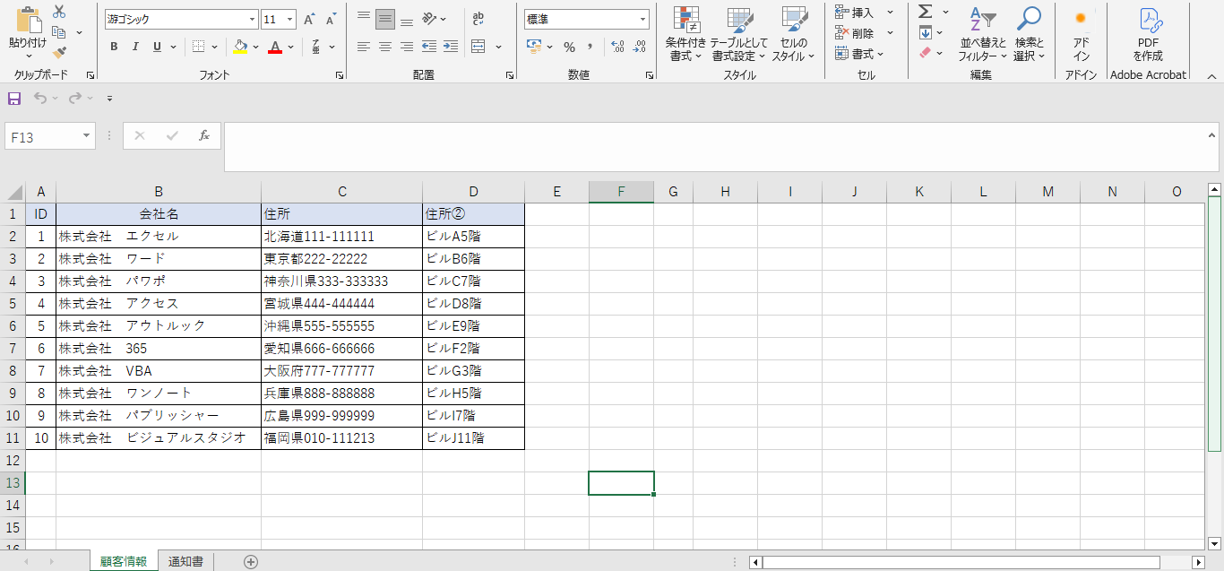Screen dimensions: 1224x571
Task: Switch to the 通知書 sheet tab
Action: (185, 561)
